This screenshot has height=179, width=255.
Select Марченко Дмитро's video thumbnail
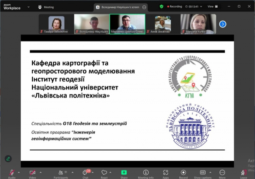coord(127,24)
